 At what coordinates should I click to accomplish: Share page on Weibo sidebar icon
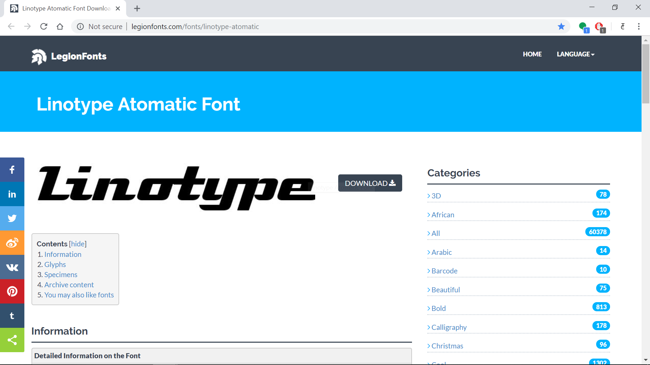[12, 243]
